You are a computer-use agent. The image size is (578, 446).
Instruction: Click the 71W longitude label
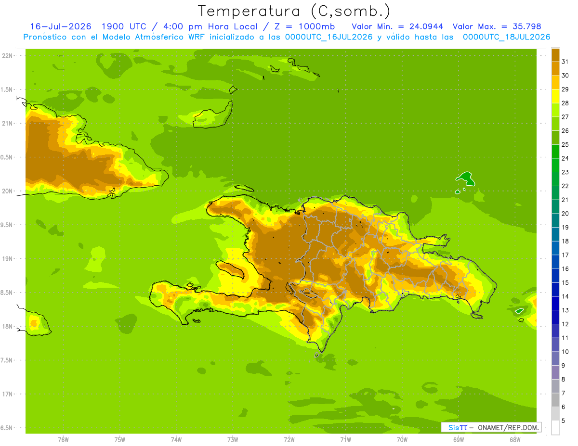pyautogui.click(x=345, y=439)
